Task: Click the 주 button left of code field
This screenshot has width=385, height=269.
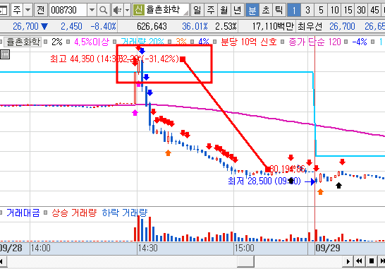Action: tap(17, 10)
